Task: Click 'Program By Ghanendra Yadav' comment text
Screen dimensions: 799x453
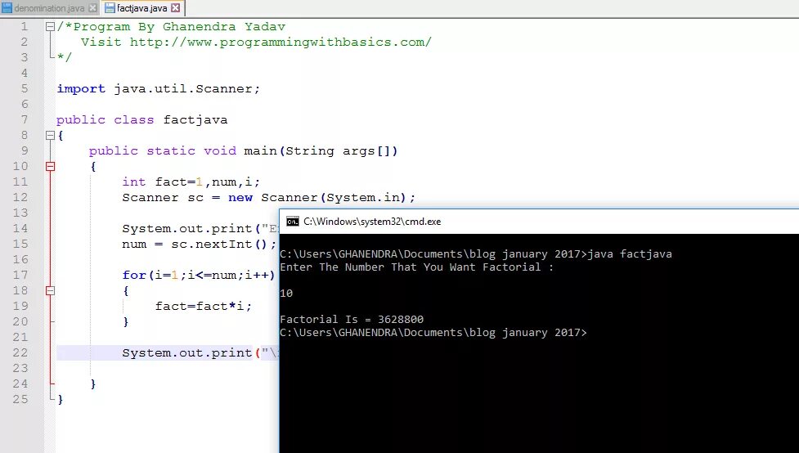Action: [179, 27]
